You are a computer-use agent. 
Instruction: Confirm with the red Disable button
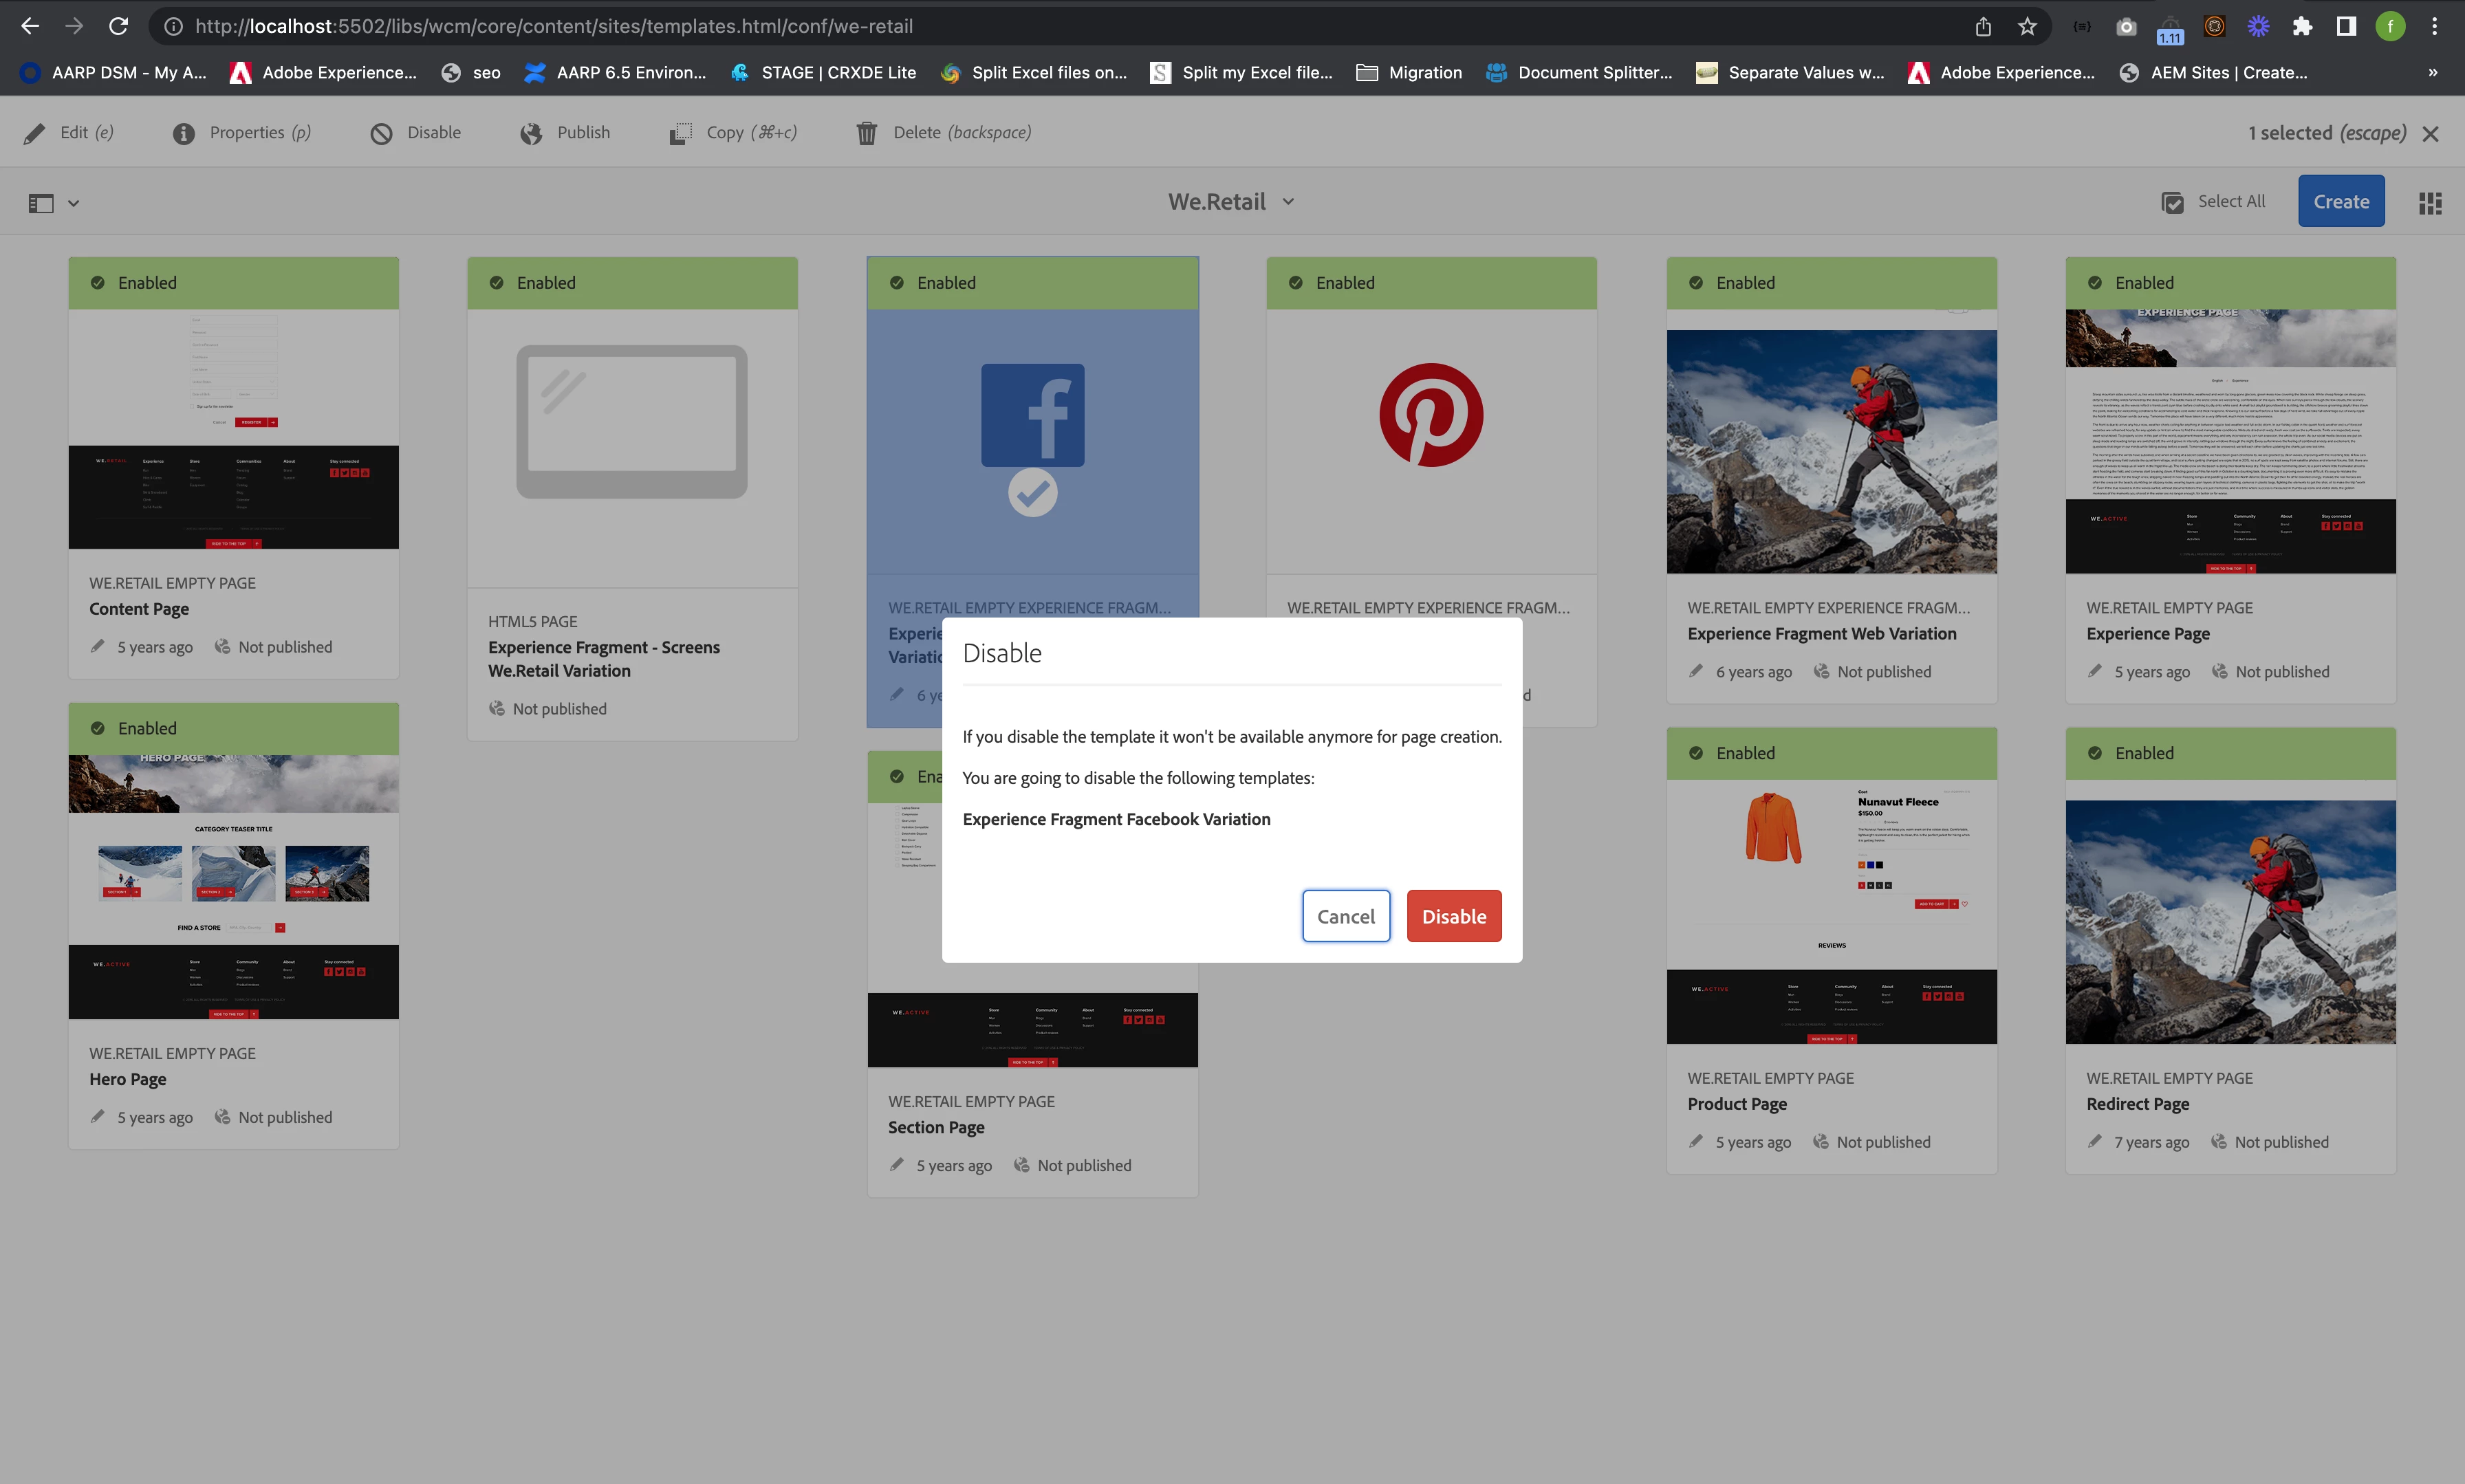click(1453, 916)
